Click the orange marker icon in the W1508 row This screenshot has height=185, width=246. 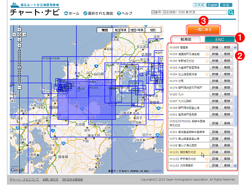(x=207, y=47)
